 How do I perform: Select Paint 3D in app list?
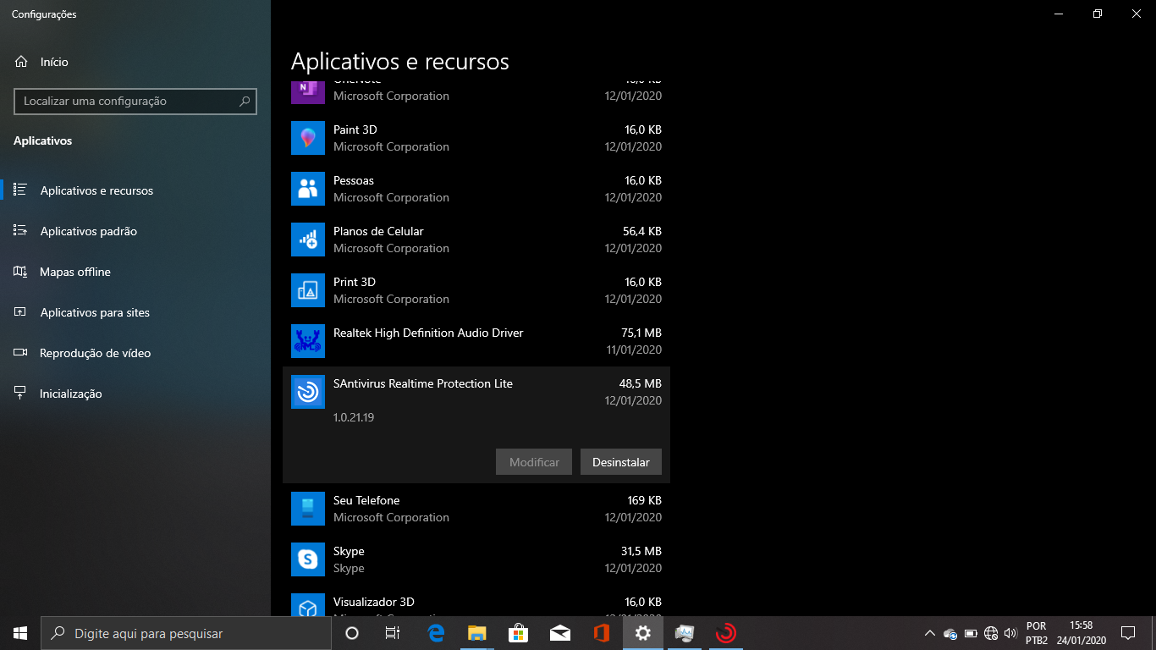tap(476, 138)
